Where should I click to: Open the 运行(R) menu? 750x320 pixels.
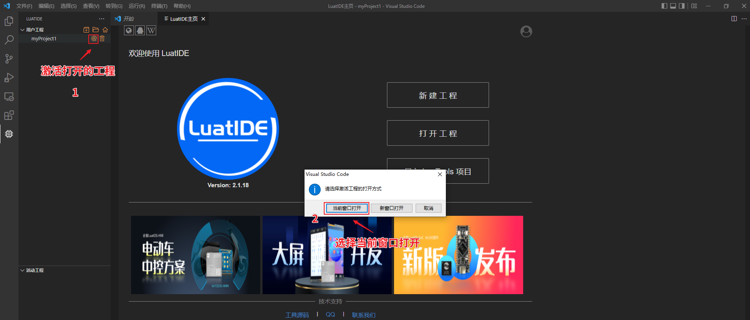(137, 6)
